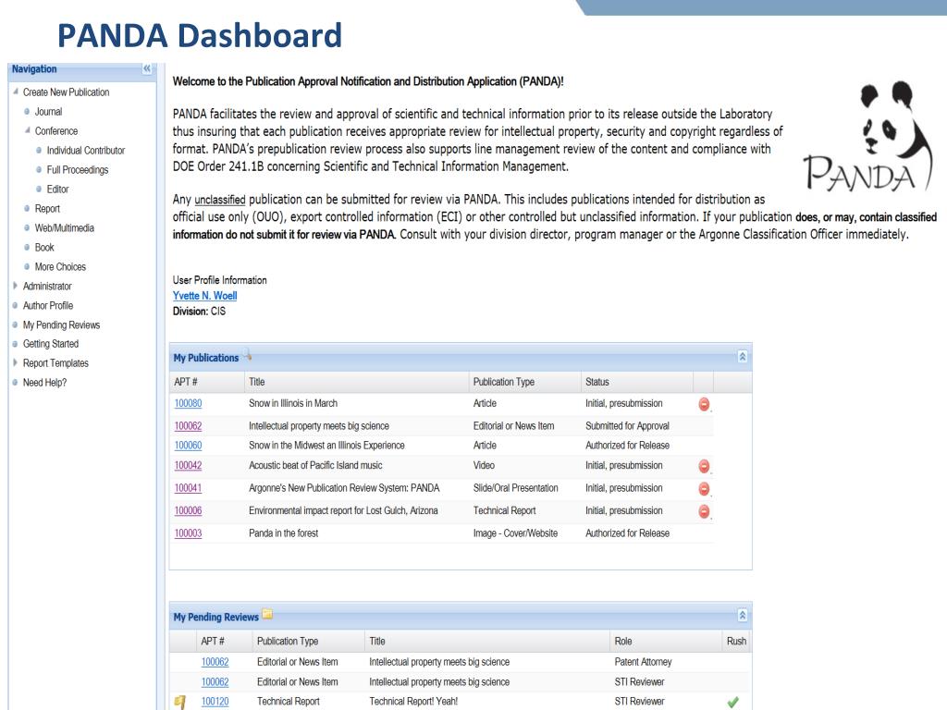
Task: Sort My Publications by Publication Type column
Action: coord(525,382)
